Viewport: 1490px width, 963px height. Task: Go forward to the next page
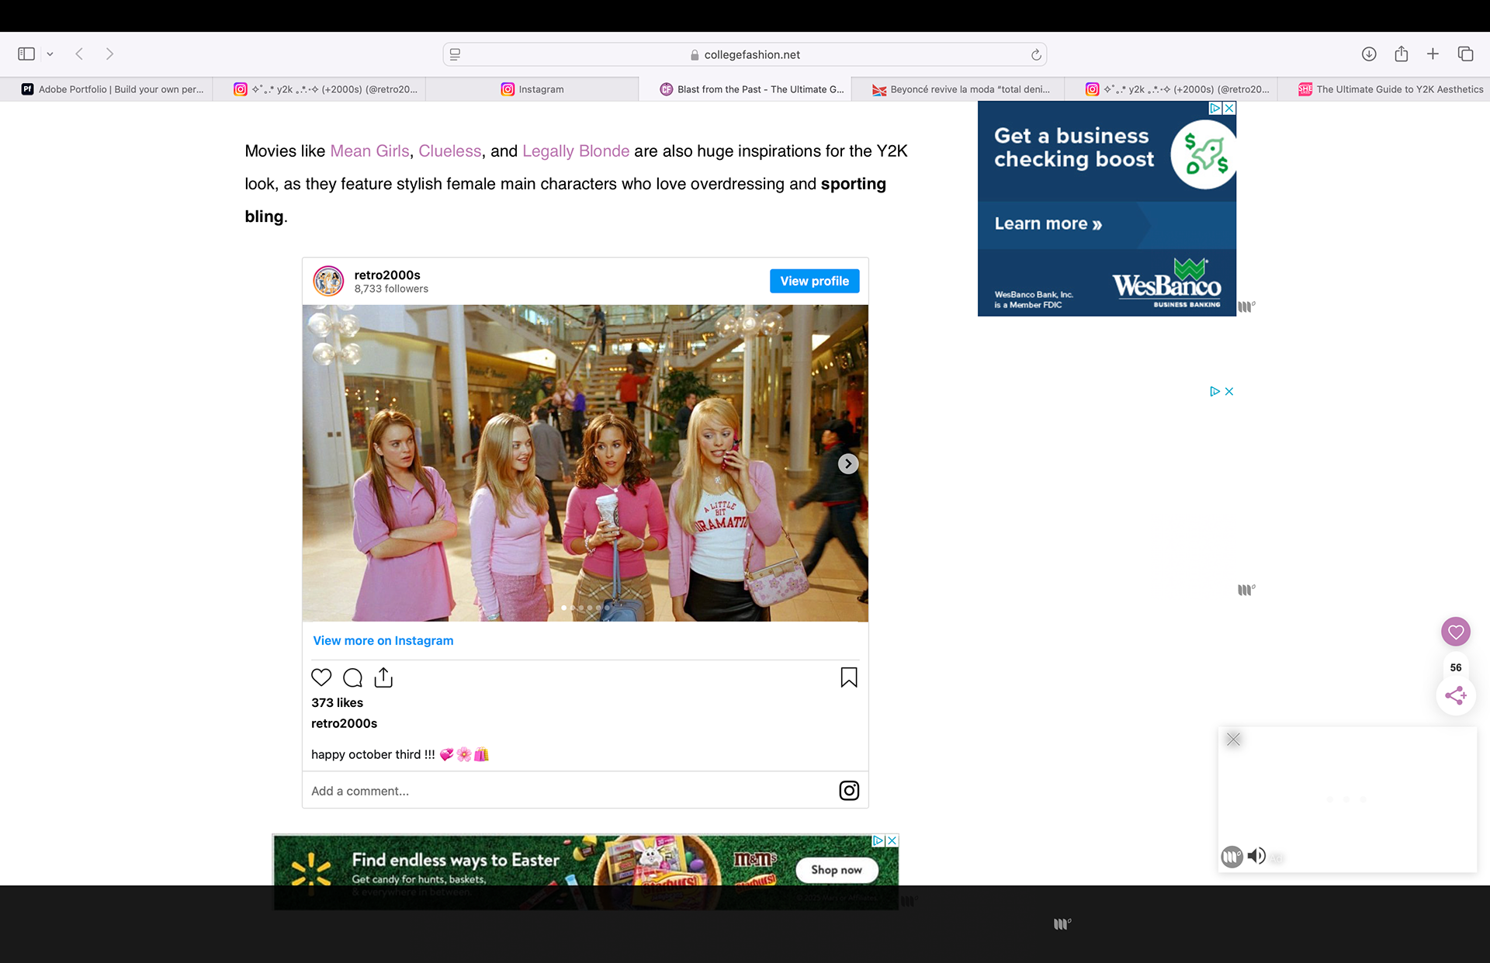(109, 54)
